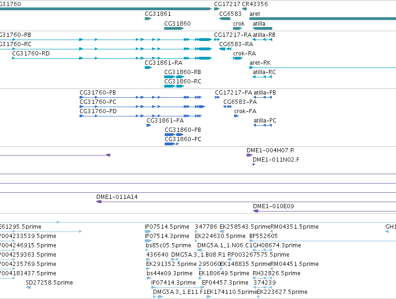Select the IP07414.3prime EST
The image size is (396, 299).
coord(178,287)
